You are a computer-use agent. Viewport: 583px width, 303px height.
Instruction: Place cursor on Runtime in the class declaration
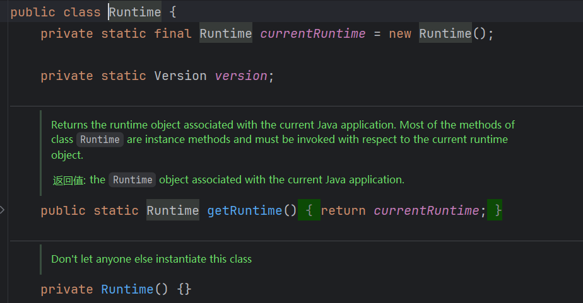click(135, 12)
